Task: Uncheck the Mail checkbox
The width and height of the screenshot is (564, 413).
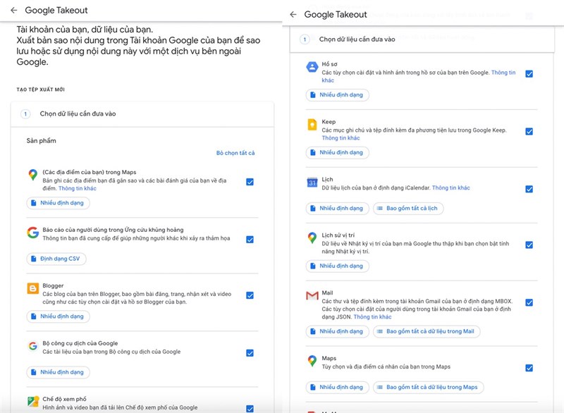Action: tap(529, 302)
